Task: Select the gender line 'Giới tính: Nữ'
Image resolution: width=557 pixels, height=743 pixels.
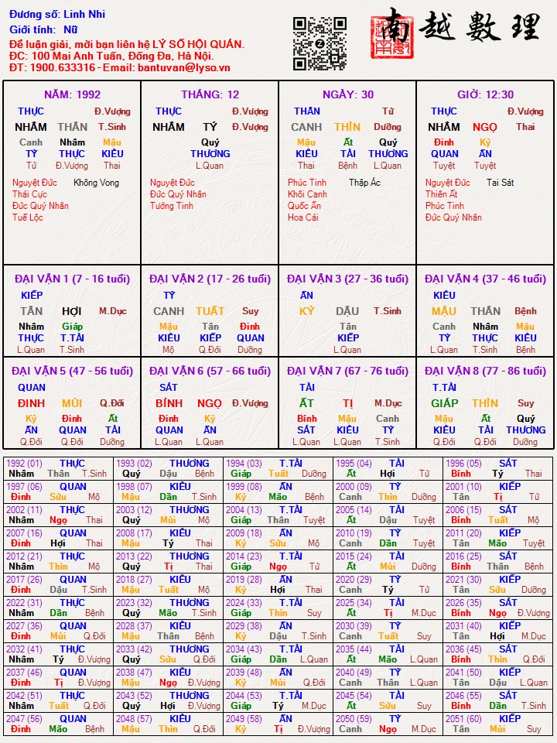Action: click(43, 30)
